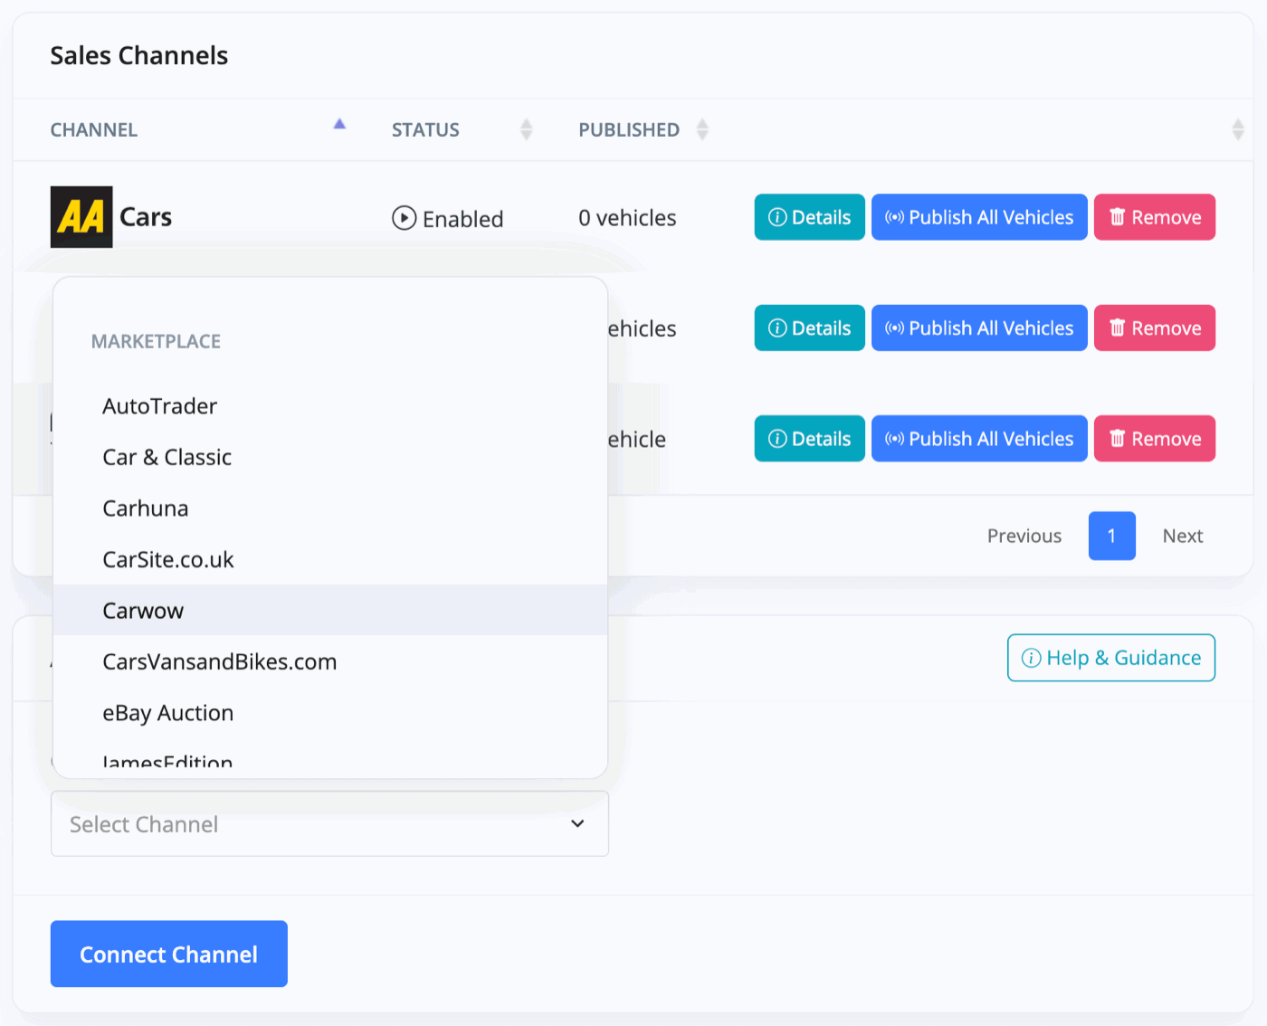Image resolution: width=1267 pixels, height=1026 pixels.
Task: Select CarSite.co.uk option
Action: pos(330,559)
